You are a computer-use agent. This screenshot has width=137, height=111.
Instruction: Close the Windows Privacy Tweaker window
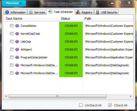(129, 3)
